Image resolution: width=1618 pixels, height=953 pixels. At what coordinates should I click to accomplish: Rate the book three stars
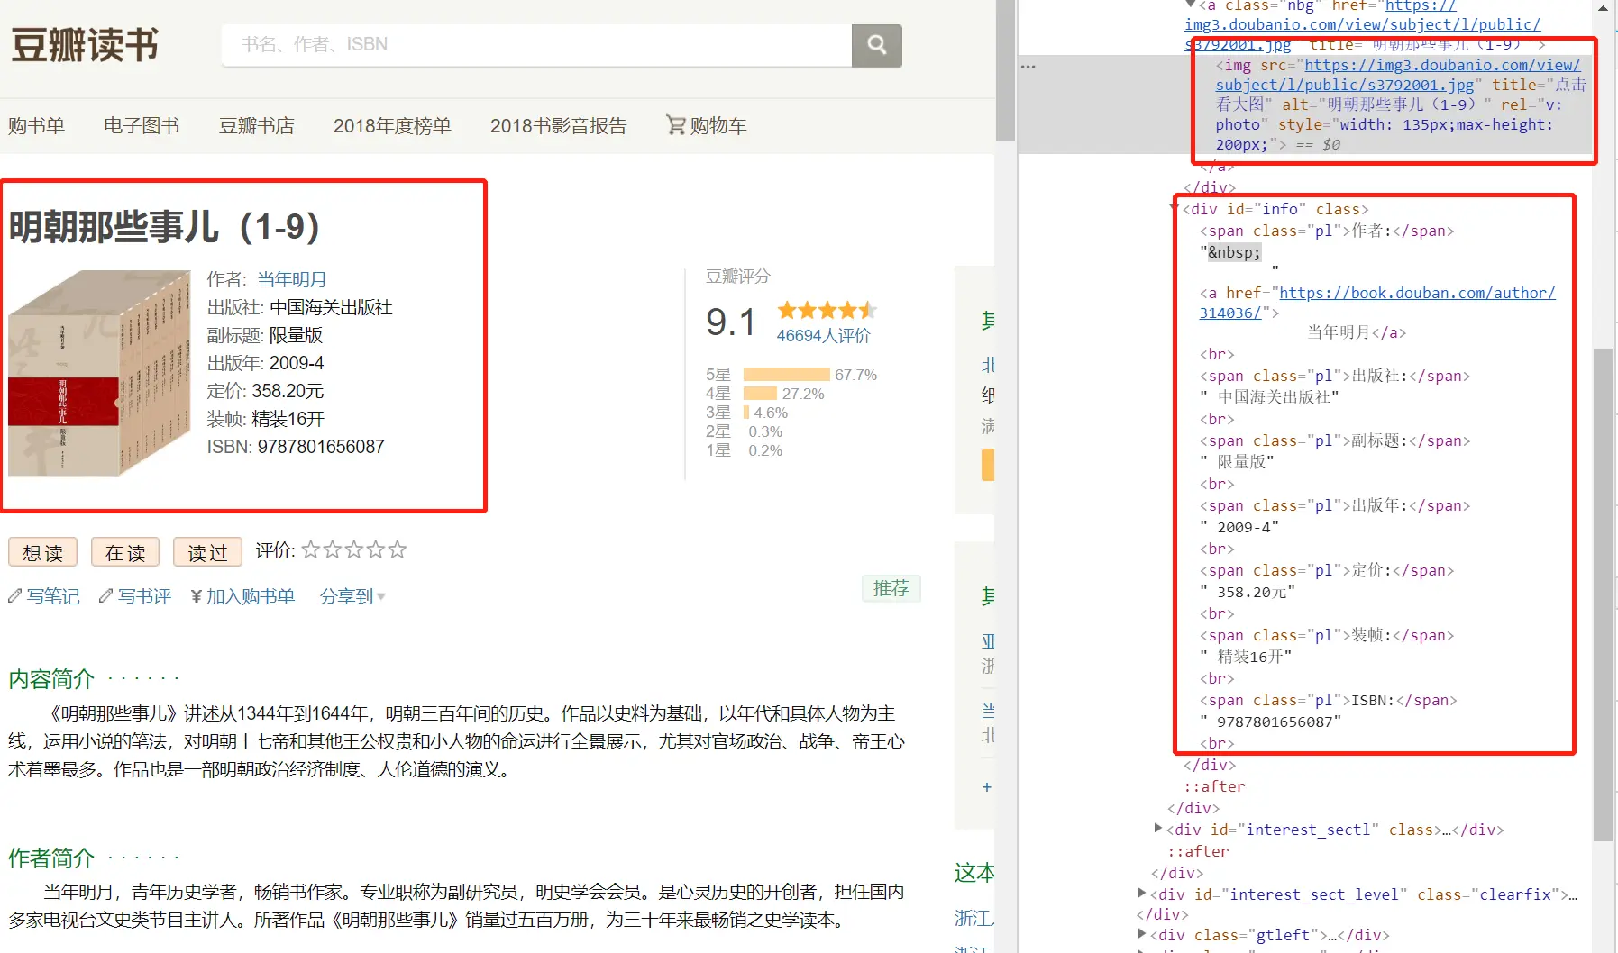(x=354, y=549)
